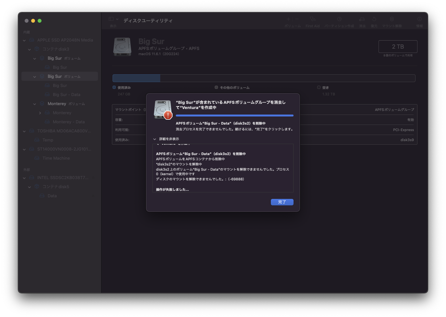This screenshot has width=446, height=317.
Task: Select the Monterey volume row label
Action: tap(62, 113)
